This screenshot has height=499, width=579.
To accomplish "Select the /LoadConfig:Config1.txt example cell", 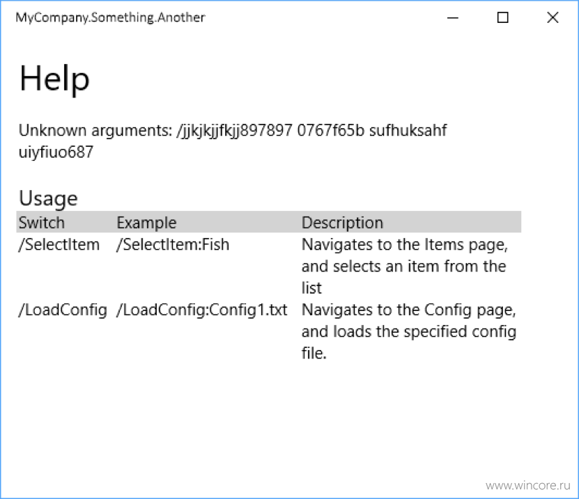I will pyautogui.click(x=201, y=310).
